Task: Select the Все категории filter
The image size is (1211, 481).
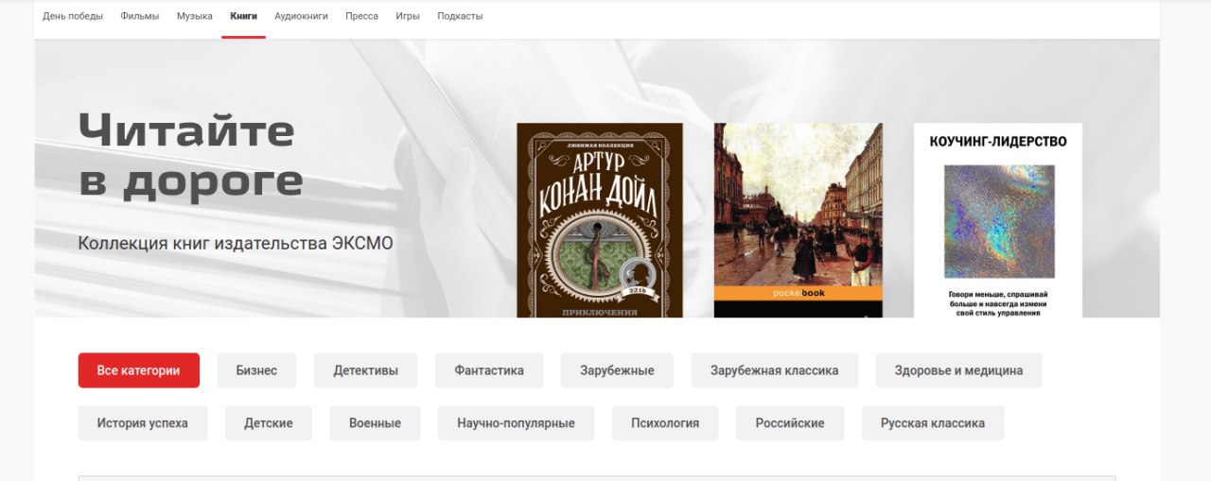Action: tap(138, 370)
